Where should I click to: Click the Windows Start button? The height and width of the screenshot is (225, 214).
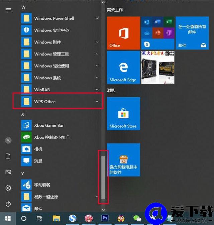(8, 219)
